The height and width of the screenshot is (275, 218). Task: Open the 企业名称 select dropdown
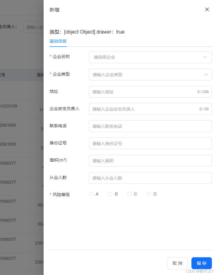pyautogui.click(x=150, y=57)
